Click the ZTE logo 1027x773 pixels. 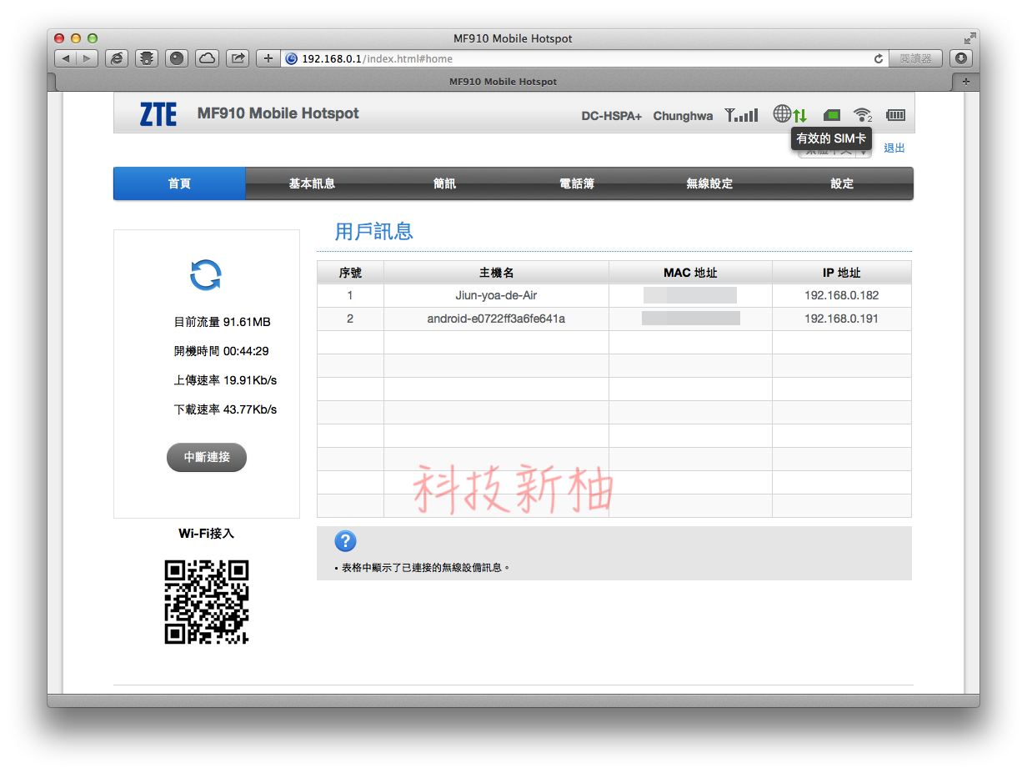point(158,113)
